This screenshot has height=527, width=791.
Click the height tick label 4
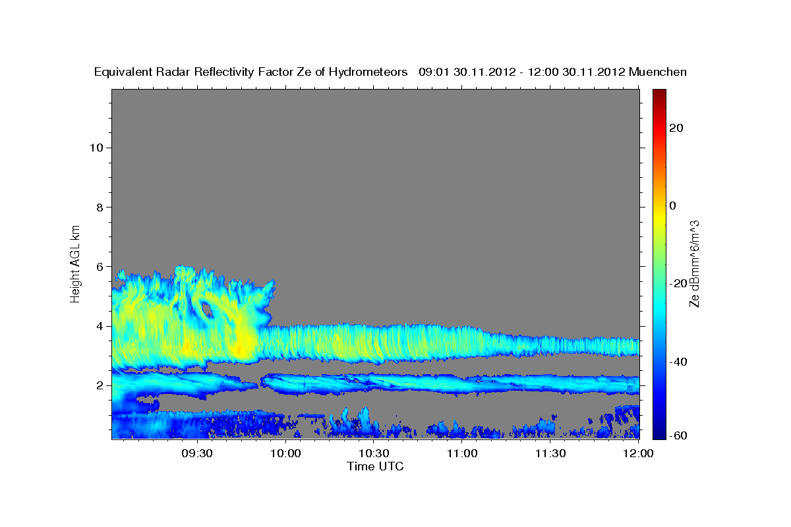pyautogui.click(x=100, y=326)
